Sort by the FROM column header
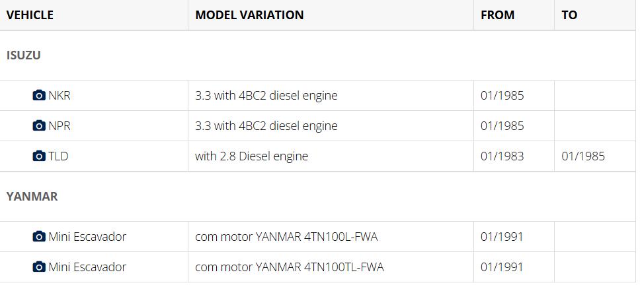The image size is (640, 291). [497, 15]
